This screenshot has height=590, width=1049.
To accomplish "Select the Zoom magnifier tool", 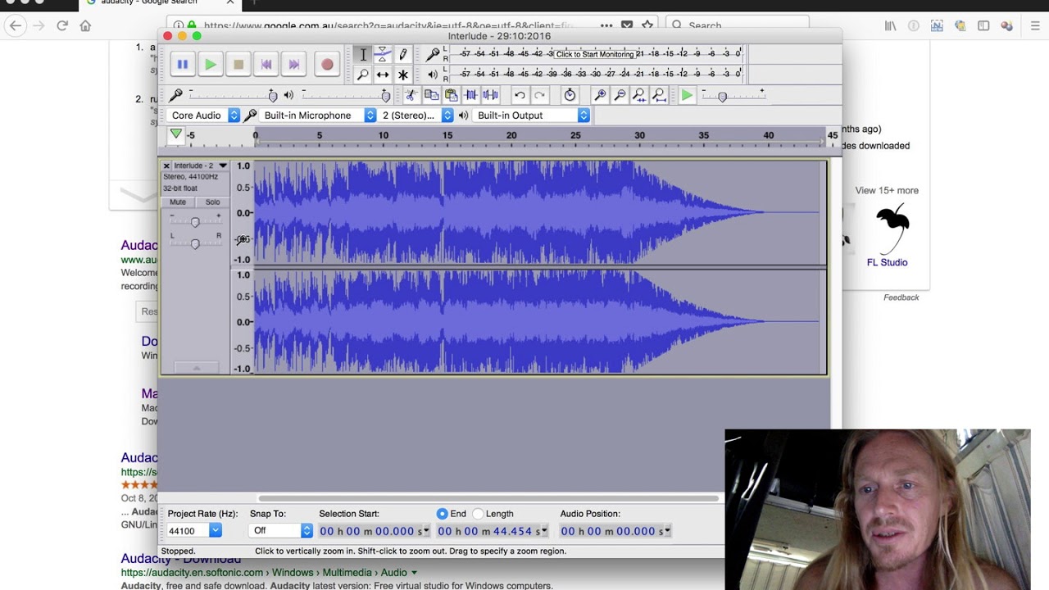I will coord(363,75).
